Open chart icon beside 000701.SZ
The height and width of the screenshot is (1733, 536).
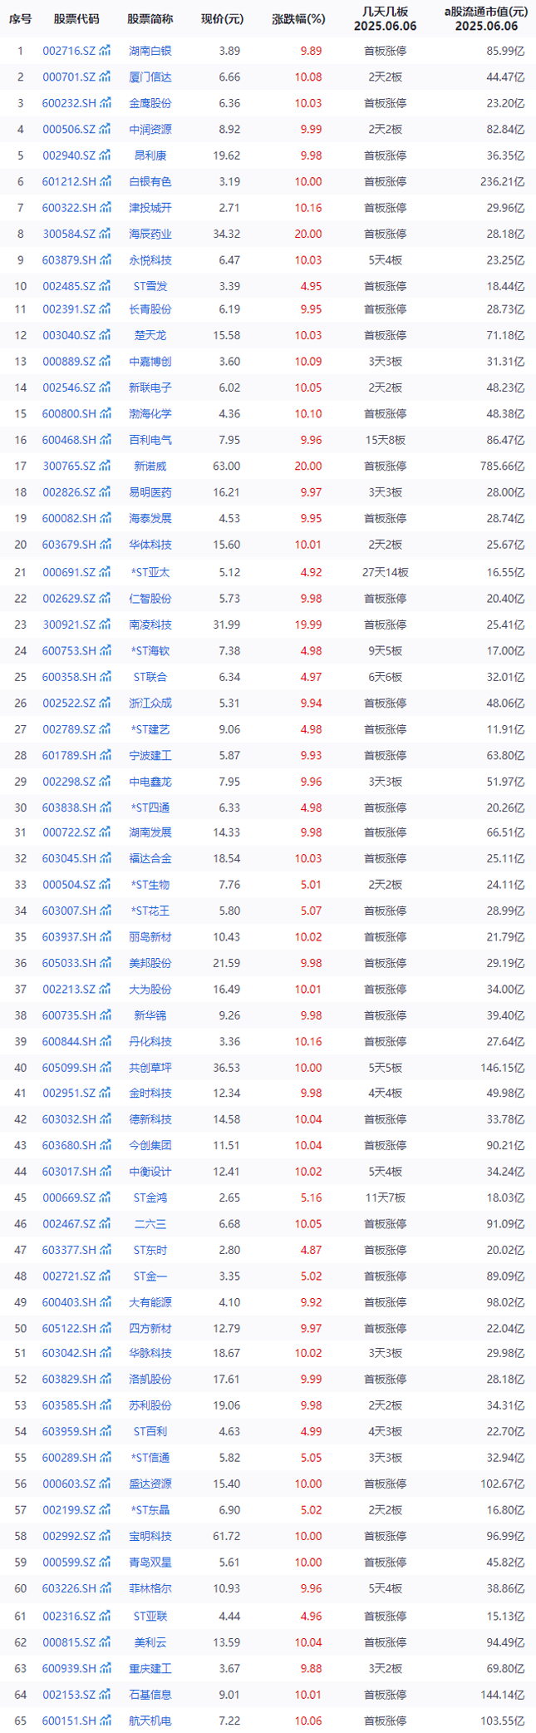[x=105, y=77]
